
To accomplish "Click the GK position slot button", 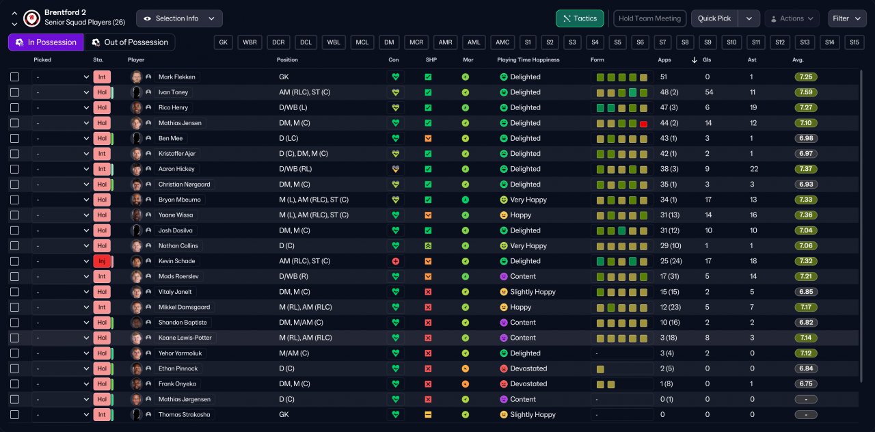I will [223, 42].
